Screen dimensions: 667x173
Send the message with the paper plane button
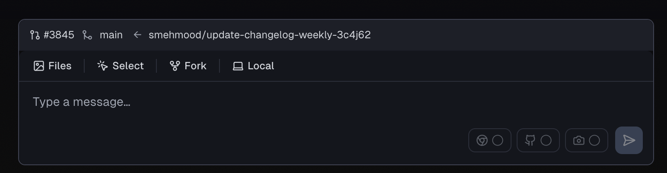tap(629, 140)
